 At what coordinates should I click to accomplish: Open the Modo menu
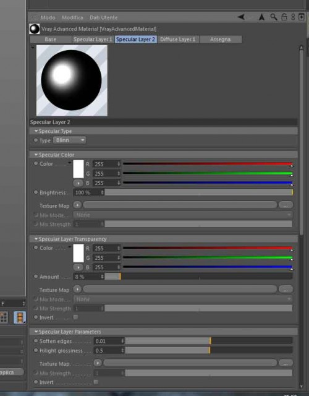[x=48, y=17]
